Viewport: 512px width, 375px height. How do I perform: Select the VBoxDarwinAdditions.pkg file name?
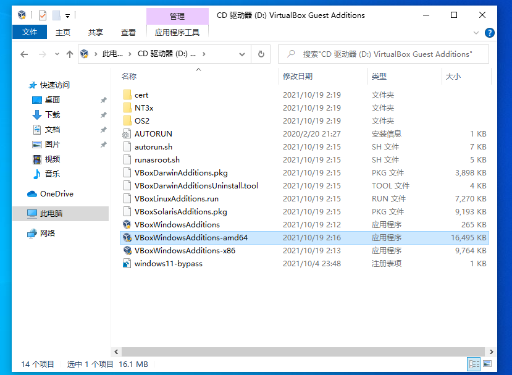point(181,173)
